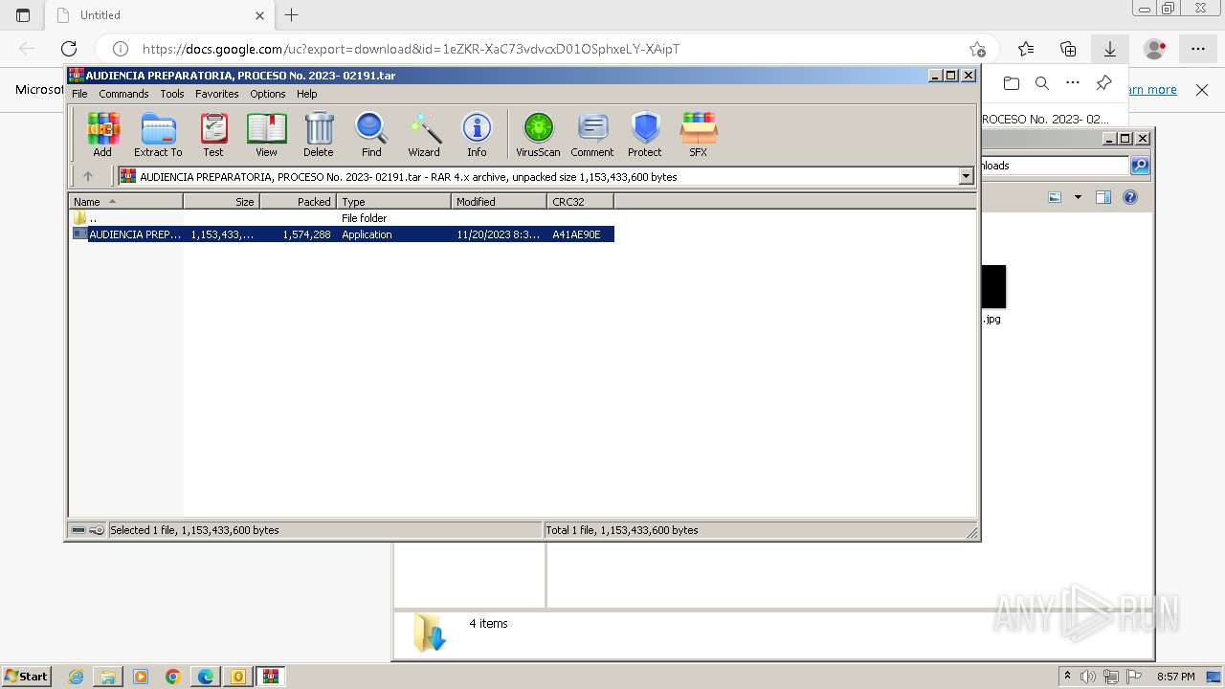Select the parent folder '..' row

pos(343,218)
